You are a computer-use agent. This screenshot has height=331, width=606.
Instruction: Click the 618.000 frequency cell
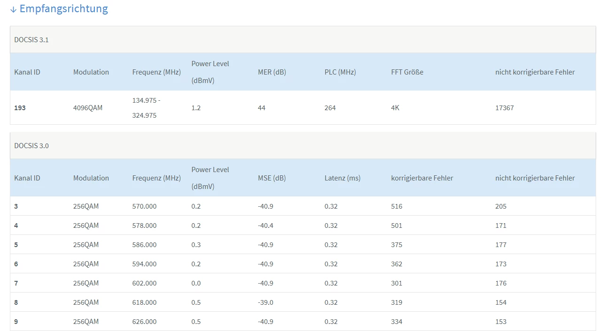click(x=144, y=302)
